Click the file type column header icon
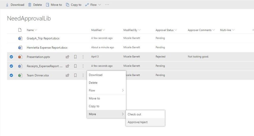Screen dimensions: 254x136 click(x=20, y=30)
